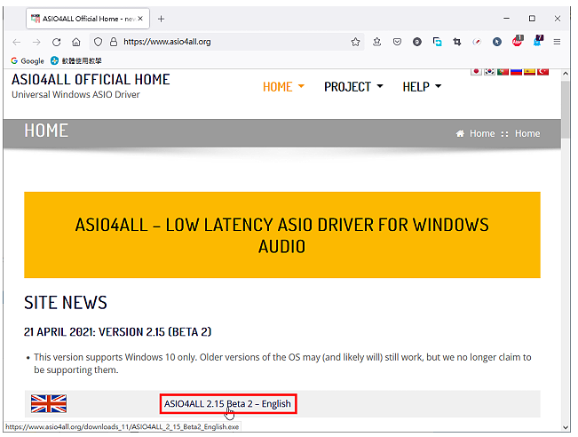Click the page's vertical scrollbar thumb
Screen dimensions: 578x437
pos(565,109)
